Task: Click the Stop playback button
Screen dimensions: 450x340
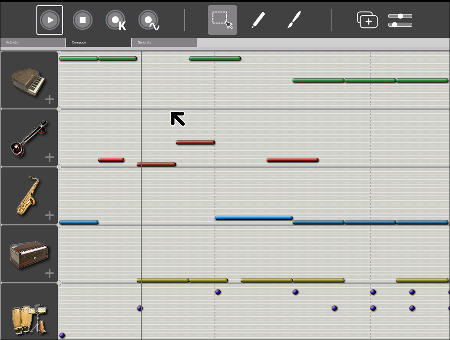Action: 82,20
